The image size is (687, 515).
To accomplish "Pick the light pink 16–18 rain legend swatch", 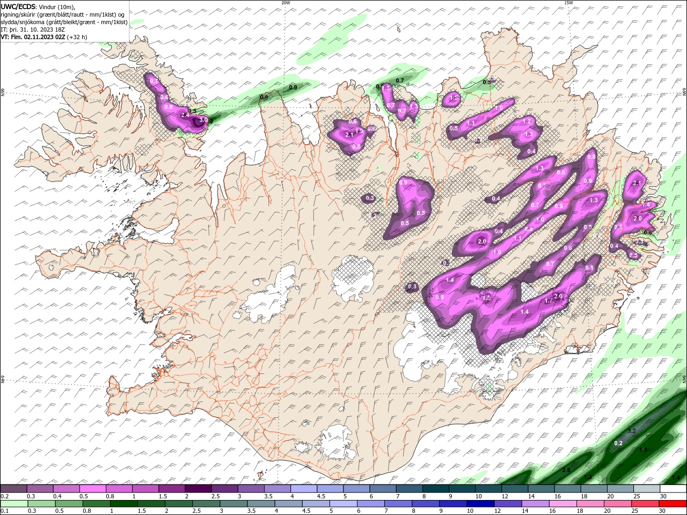I will pyautogui.click(x=562, y=504).
